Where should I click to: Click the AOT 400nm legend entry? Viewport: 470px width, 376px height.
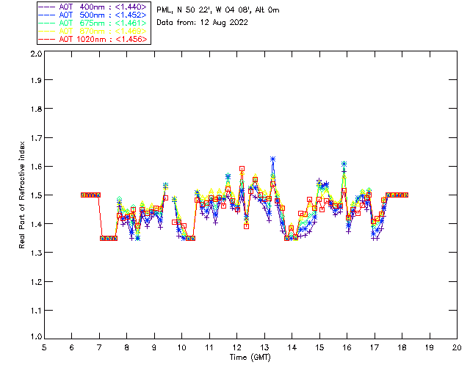pyautogui.click(x=93, y=7)
